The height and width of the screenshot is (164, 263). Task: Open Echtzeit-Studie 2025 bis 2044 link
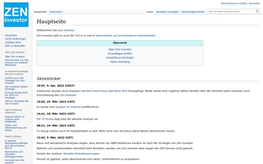coord(16,95)
